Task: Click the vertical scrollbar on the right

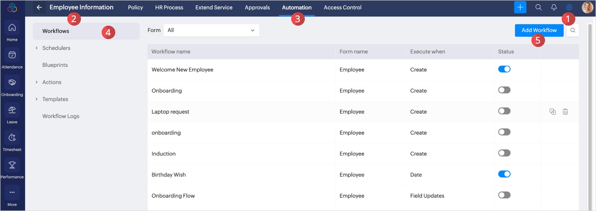Action: [590, 116]
